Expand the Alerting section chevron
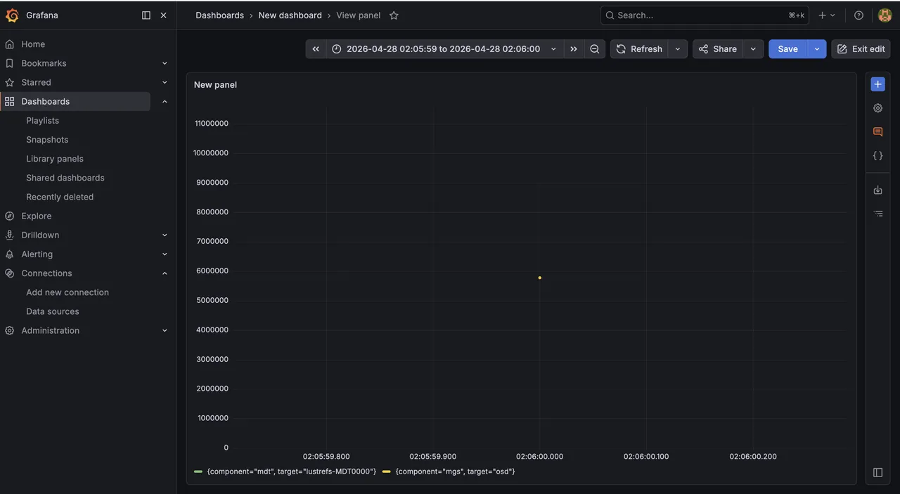The image size is (900, 494). [x=165, y=254]
